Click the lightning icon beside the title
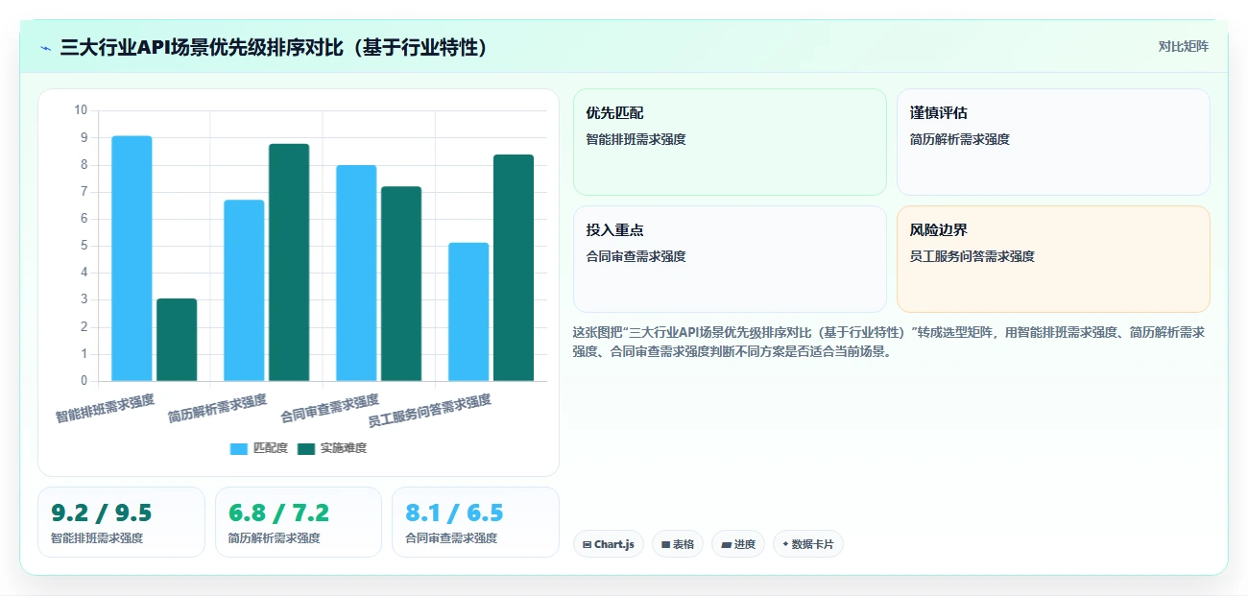The width and height of the screenshot is (1248, 596). pos(45,47)
